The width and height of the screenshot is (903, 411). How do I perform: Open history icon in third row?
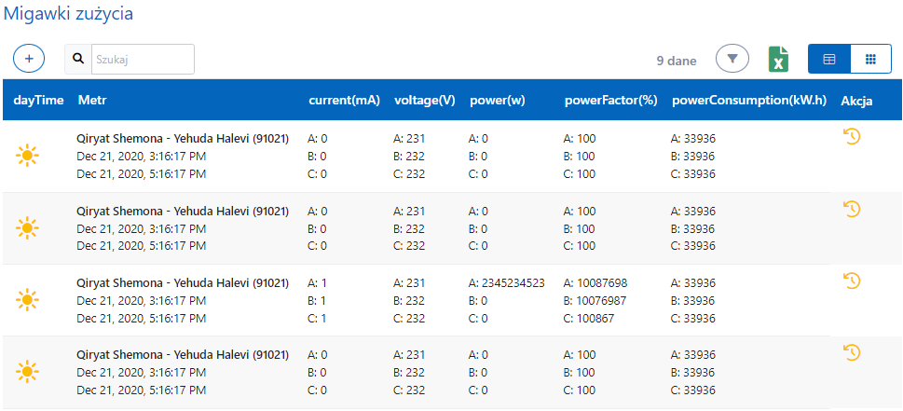point(851,280)
